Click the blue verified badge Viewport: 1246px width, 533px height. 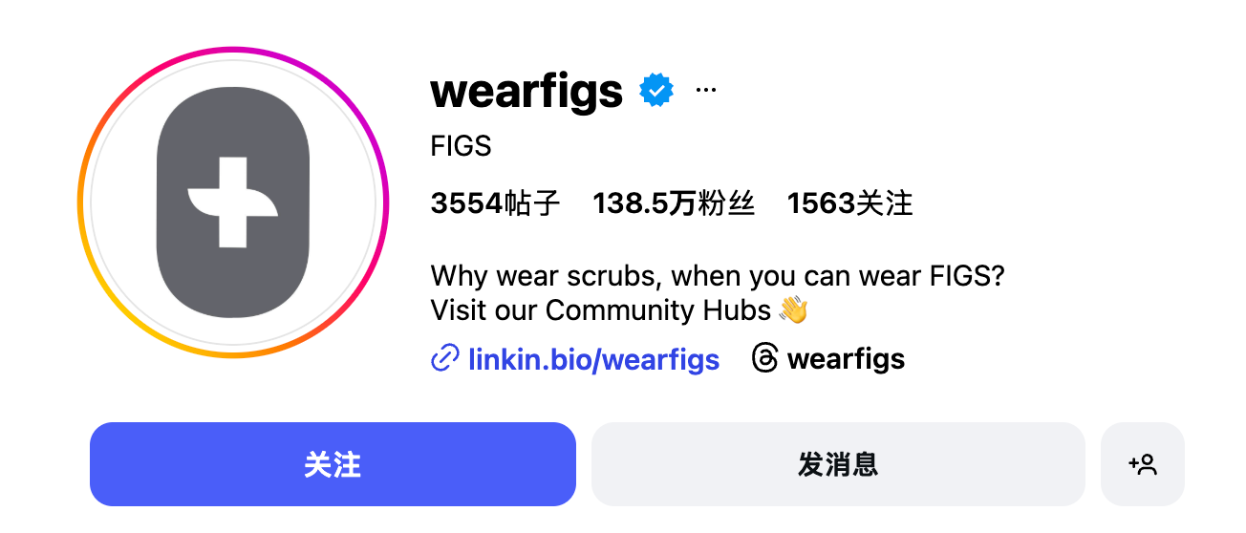656,90
